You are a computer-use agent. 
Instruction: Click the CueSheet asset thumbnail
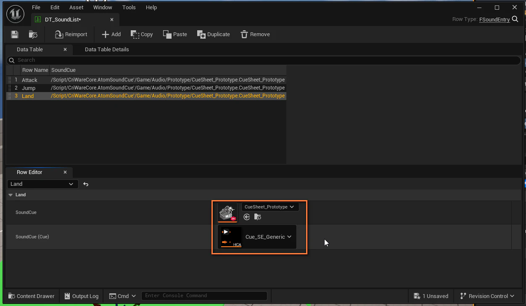[x=227, y=212]
